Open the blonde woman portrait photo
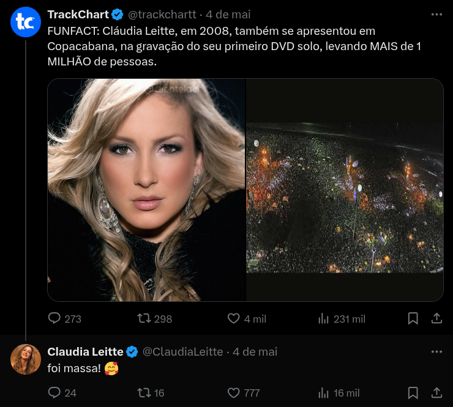Viewport: 453px width, 407px height. (146, 189)
